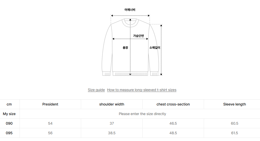Click the 소매길이 label beside the sleeve
The image size is (260, 141).
tap(155, 48)
